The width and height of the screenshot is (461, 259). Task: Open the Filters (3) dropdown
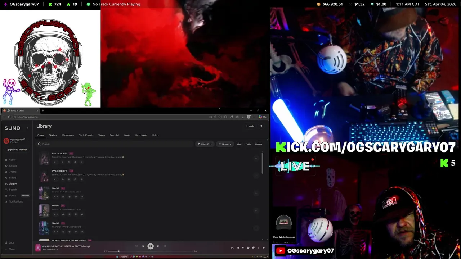(x=205, y=144)
